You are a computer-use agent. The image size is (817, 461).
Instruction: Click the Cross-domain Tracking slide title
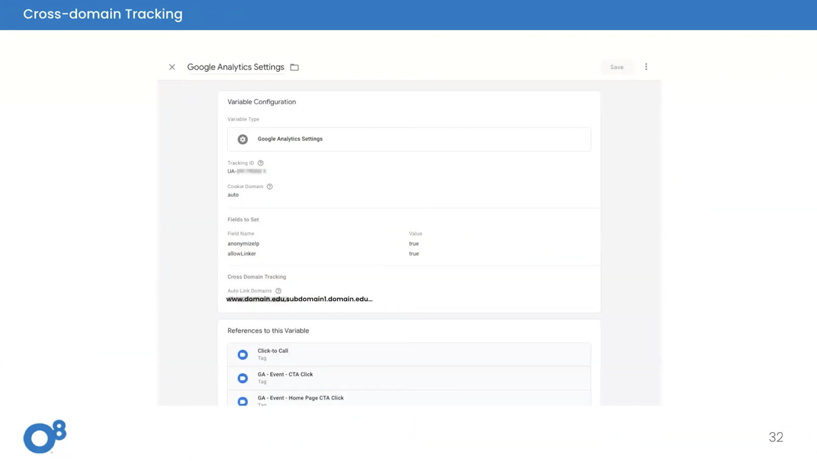[103, 14]
